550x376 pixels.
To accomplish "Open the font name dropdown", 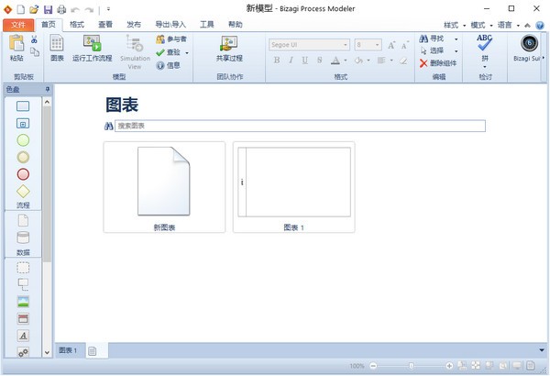I will click(345, 44).
